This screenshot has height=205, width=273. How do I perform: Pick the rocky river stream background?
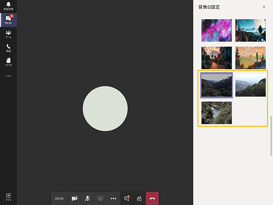click(217, 113)
